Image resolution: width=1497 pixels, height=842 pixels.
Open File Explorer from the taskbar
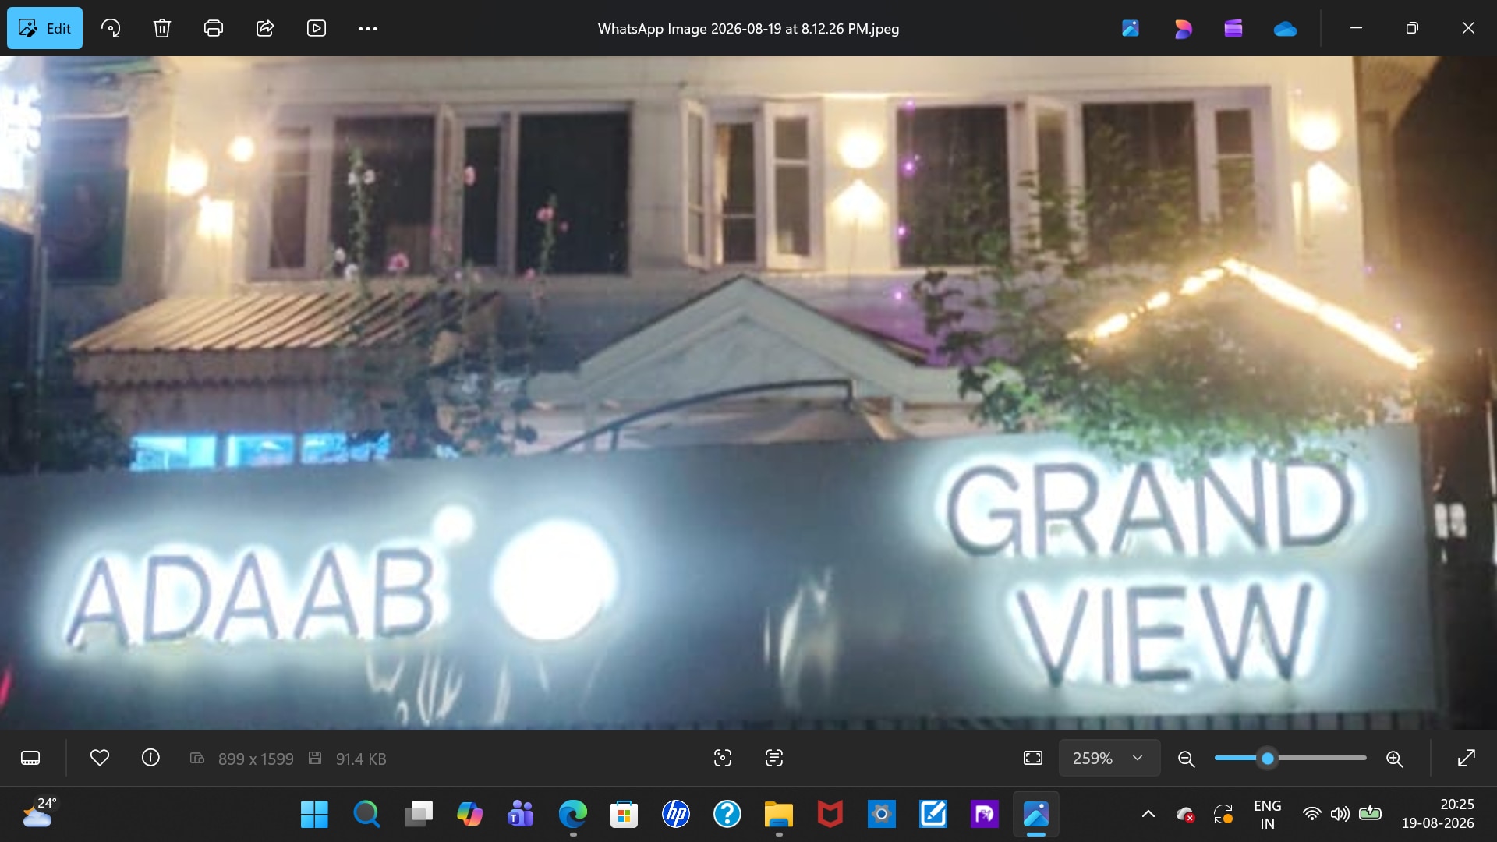coord(779,815)
